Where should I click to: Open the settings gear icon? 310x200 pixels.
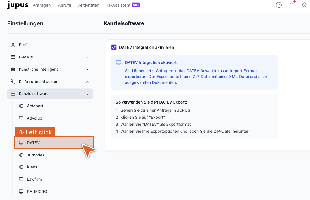304,5
